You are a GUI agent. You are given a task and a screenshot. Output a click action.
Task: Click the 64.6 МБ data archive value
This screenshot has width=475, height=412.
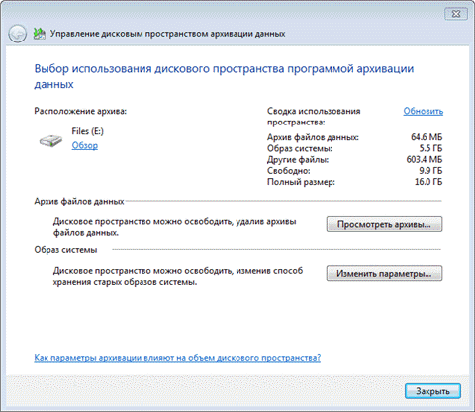pyautogui.click(x=427, y=137)
